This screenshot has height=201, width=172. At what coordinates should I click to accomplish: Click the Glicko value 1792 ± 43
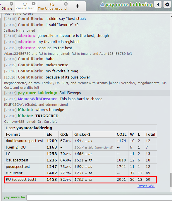pos(83,180)
